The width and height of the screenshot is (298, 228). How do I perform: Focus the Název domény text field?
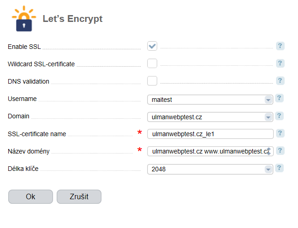pyautogui.click(x=210, y=151)
